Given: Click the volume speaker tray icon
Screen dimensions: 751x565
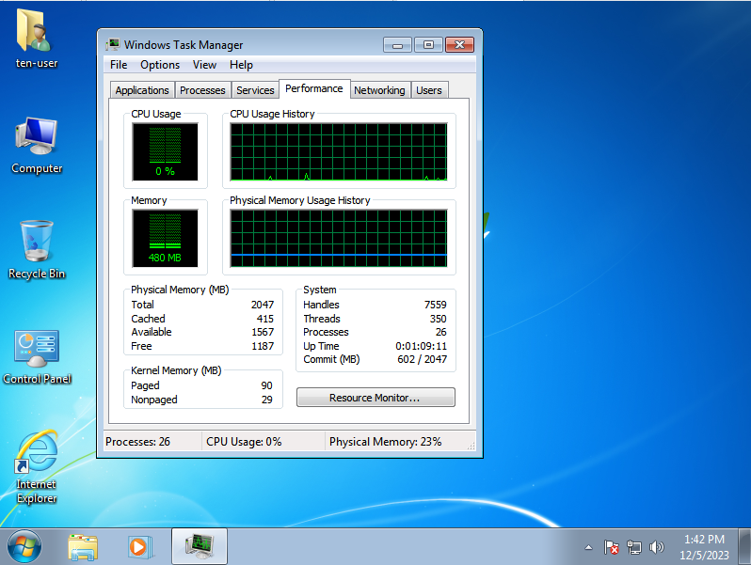Looking at the screenshot, I should pos(656,546).
